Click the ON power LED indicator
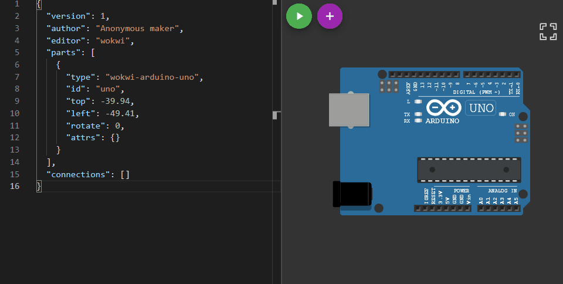Screen dimensions: 563x284 (x=503, y=114)
